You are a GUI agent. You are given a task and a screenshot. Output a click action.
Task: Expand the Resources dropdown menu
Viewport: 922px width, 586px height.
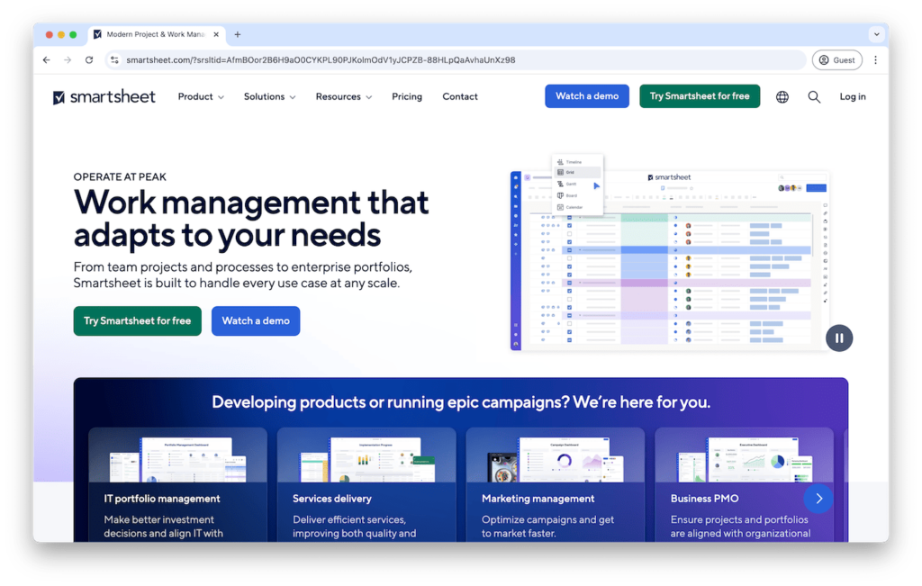(343, 97)
